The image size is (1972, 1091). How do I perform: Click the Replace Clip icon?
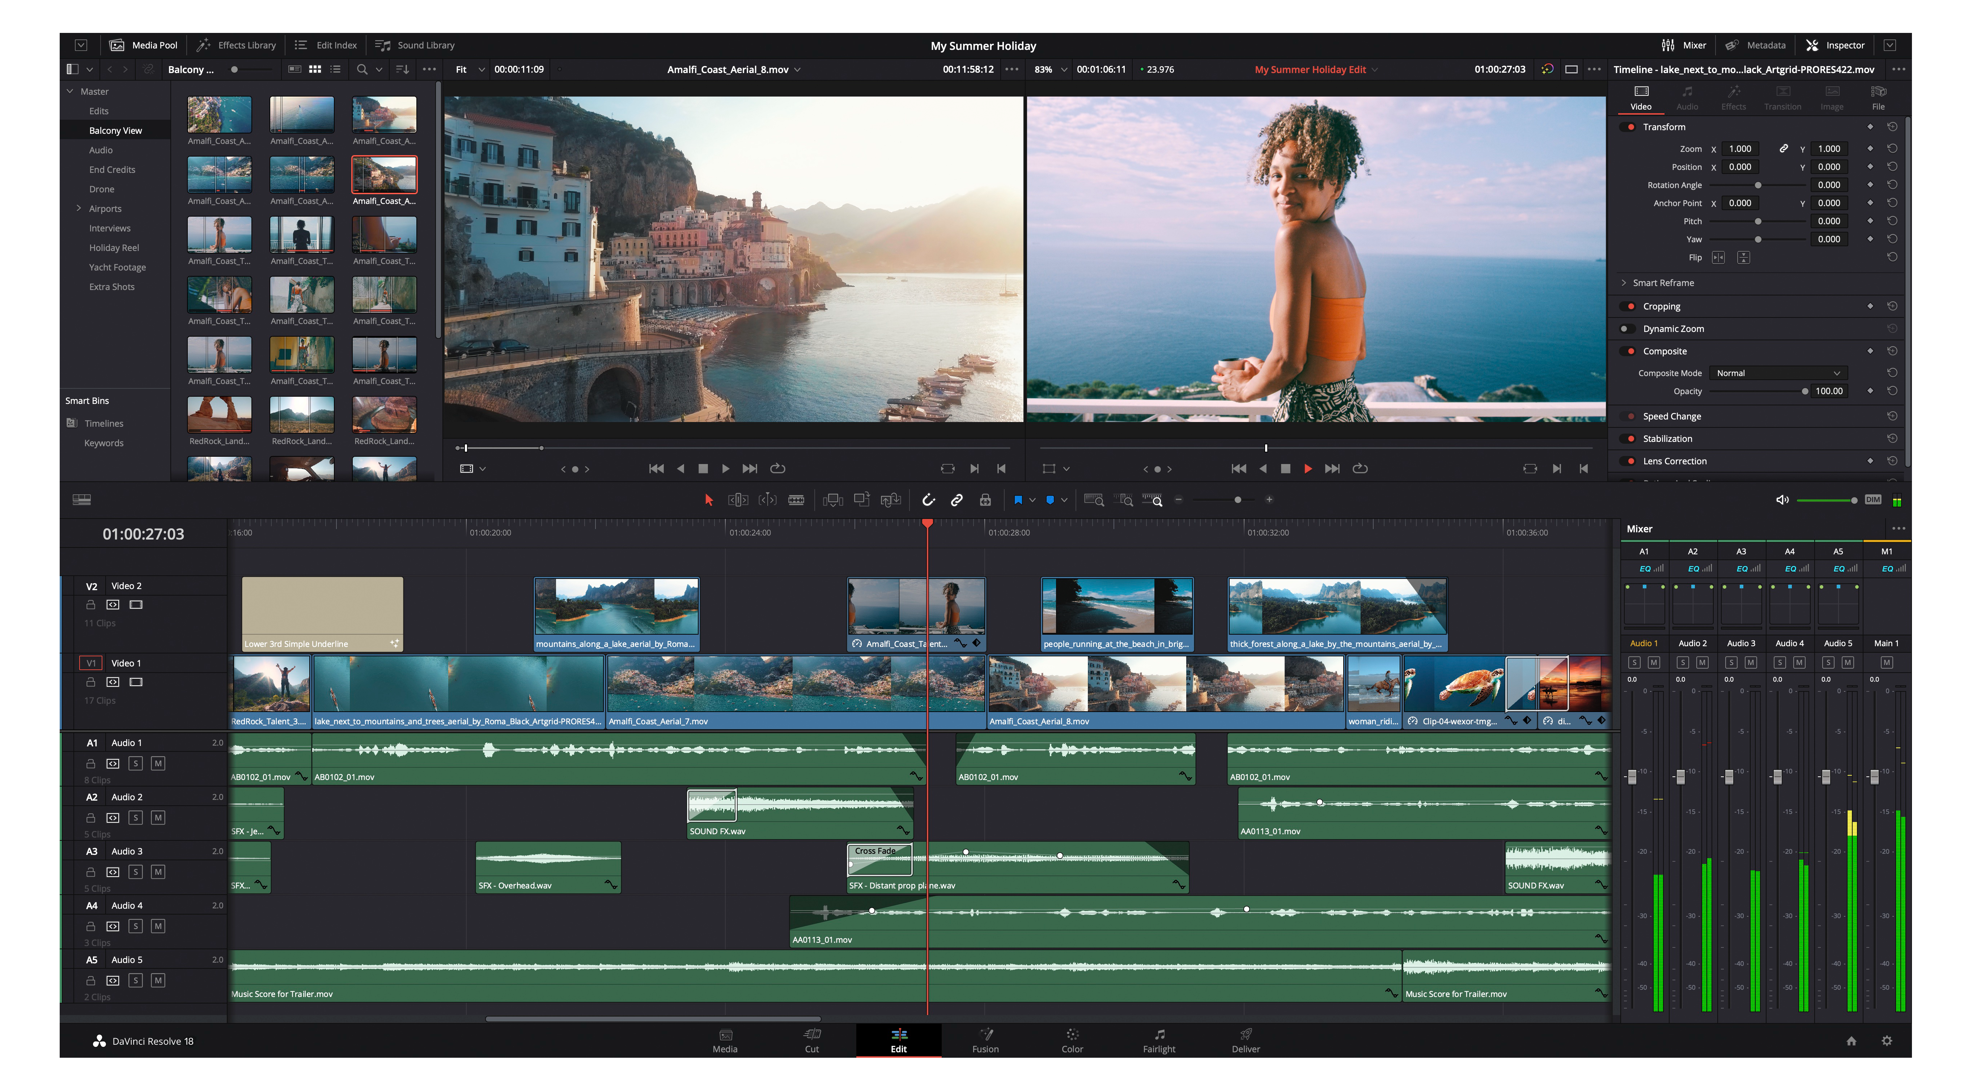coord(890,500)
